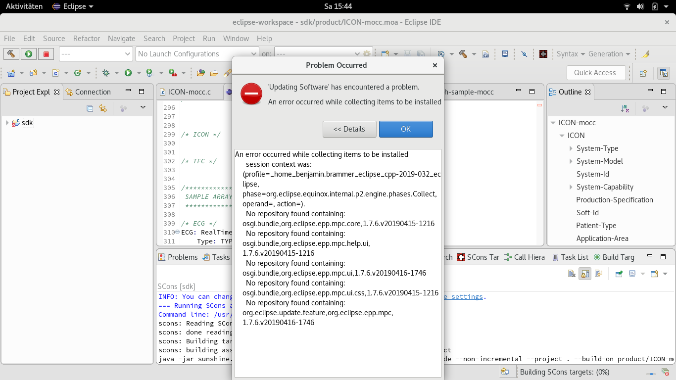The height and width of the screenshot is (380, 676).
Task: Click OK in the Problem Occurred dialog
Action: coord(406,129)
